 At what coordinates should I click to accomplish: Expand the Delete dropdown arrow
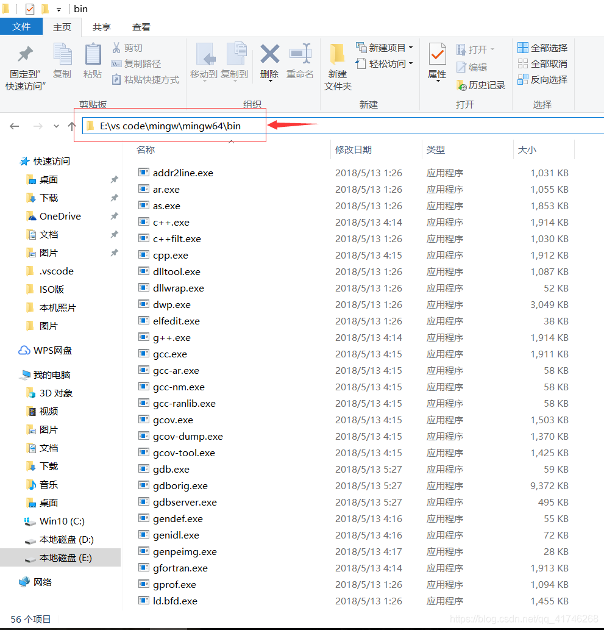pyautogui.click(x=270, y=81)
